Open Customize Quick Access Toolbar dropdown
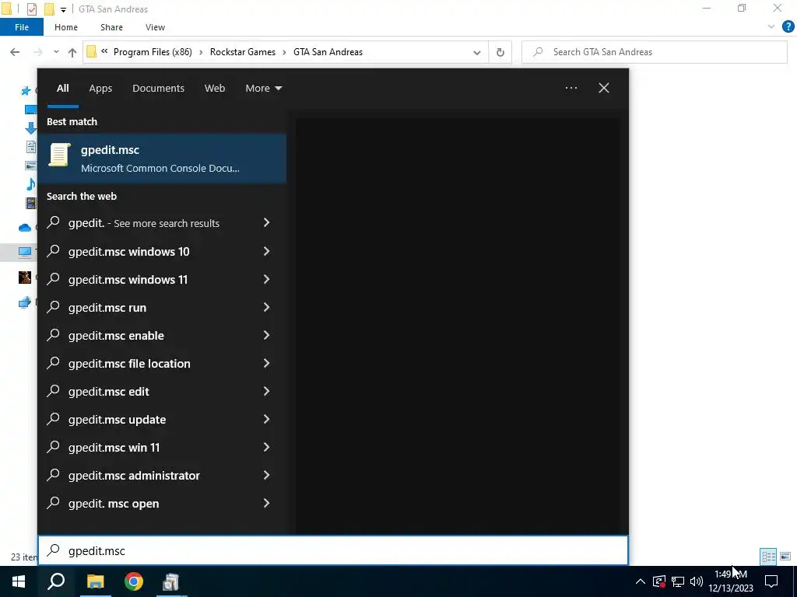797x597 pixels. click(x=63, y=9)
